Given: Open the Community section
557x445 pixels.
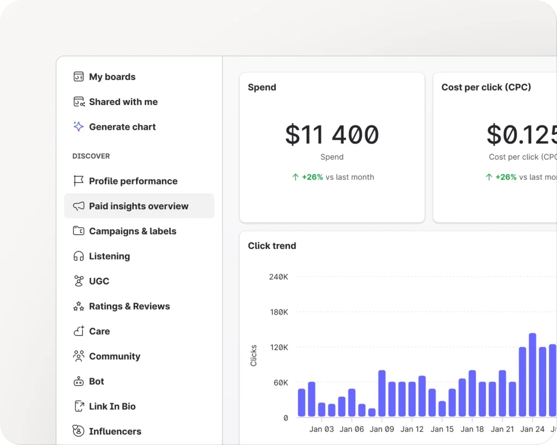Looking at the screenshot, I should click(114, 356).
